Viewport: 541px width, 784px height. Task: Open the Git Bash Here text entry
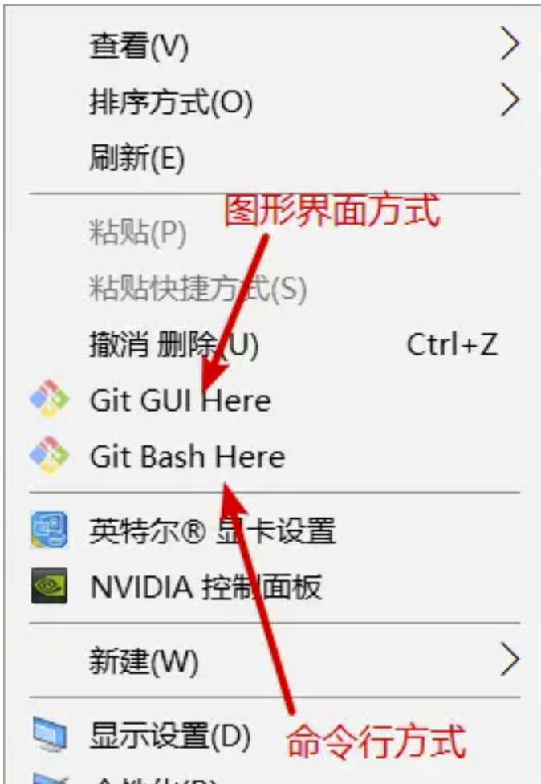(188, 457)
